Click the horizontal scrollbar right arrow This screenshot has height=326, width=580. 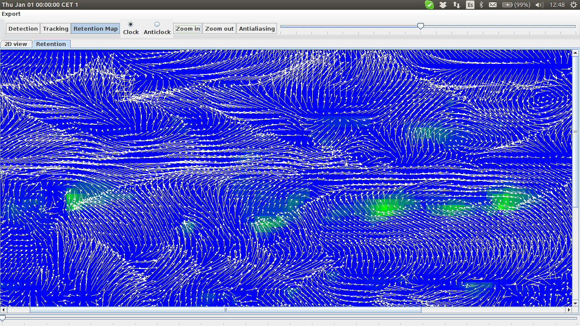(569, 310)
